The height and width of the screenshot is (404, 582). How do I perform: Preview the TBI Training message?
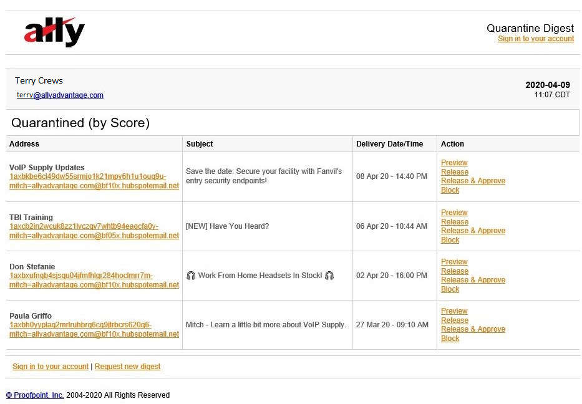[x=454, y=212]
